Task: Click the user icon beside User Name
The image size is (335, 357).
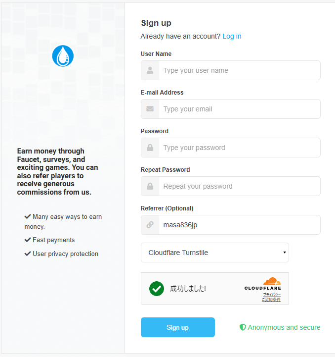Action: pyautogui.click(x=150, y=70)
